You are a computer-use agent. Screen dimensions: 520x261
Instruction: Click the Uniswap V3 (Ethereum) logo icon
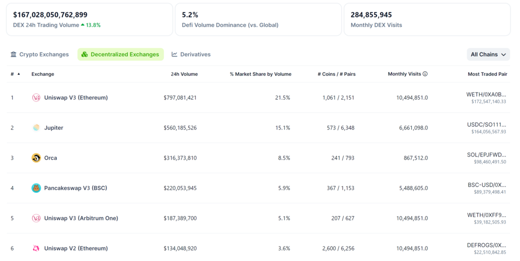[36, 98]
